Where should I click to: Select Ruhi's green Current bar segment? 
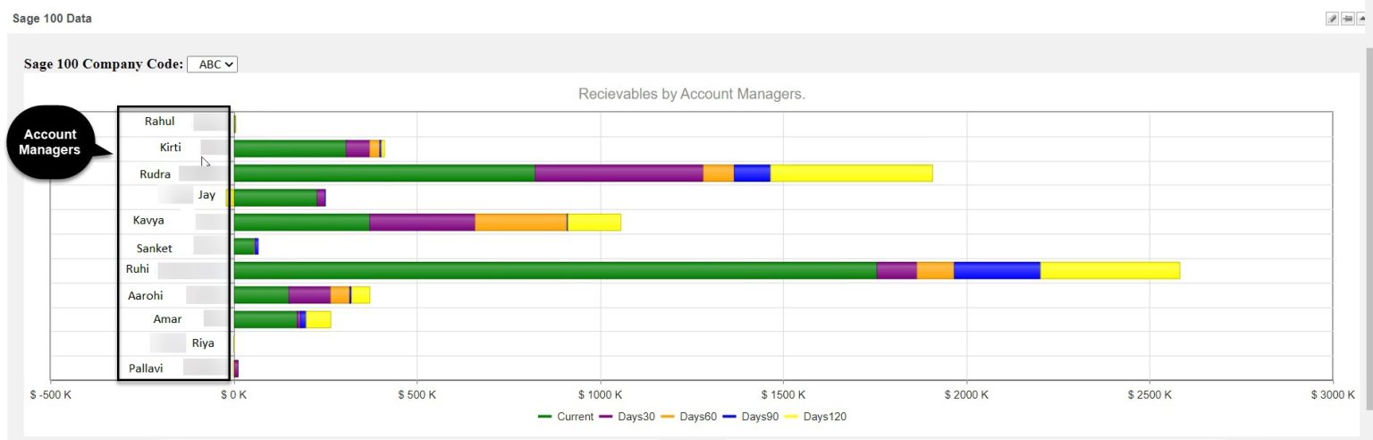[x=555, y=271]
